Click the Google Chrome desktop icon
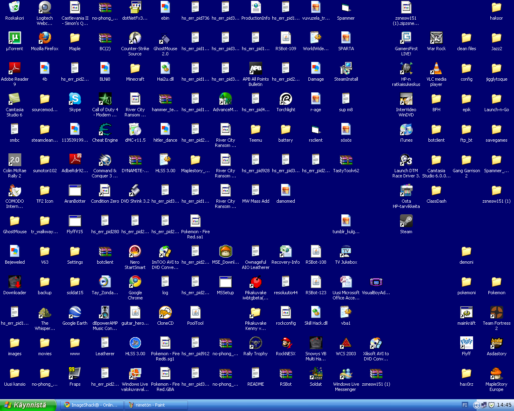The image size is (514, 411). (x=135, y=282)
